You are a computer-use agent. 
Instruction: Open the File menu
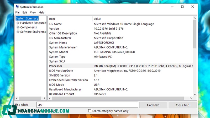pos(17,12)
